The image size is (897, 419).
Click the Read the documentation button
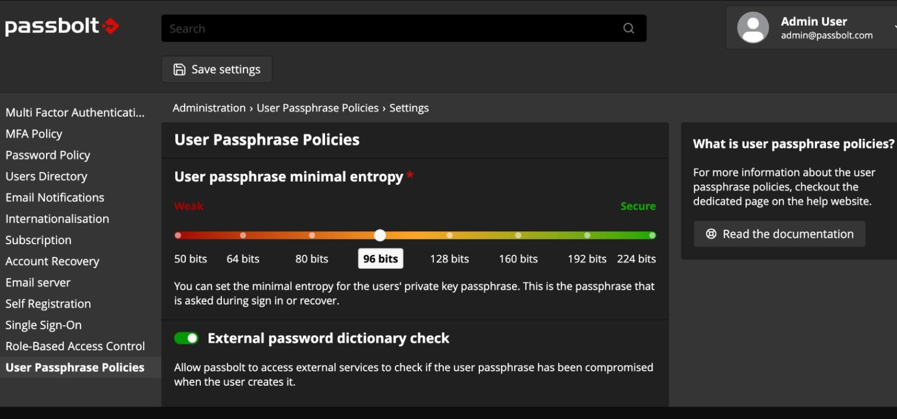[779, 233]
